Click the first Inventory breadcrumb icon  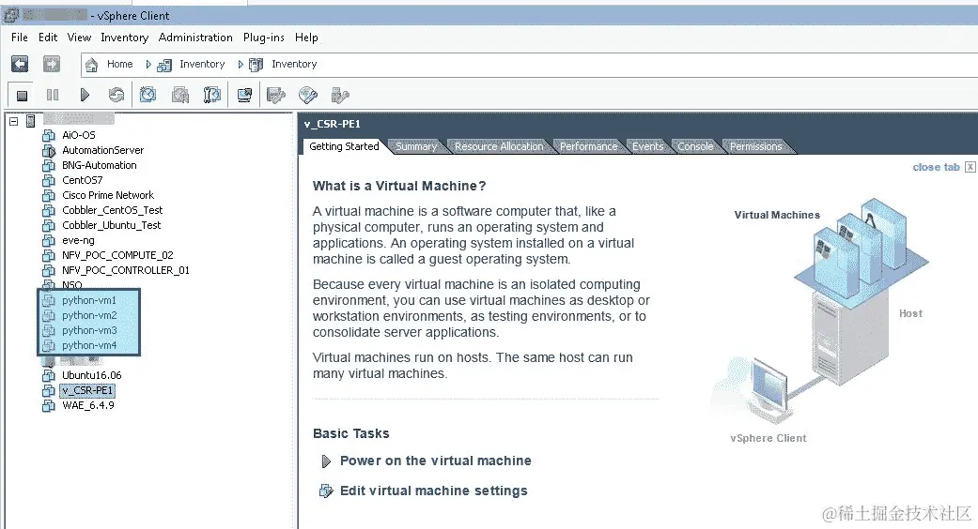(164, 65)
